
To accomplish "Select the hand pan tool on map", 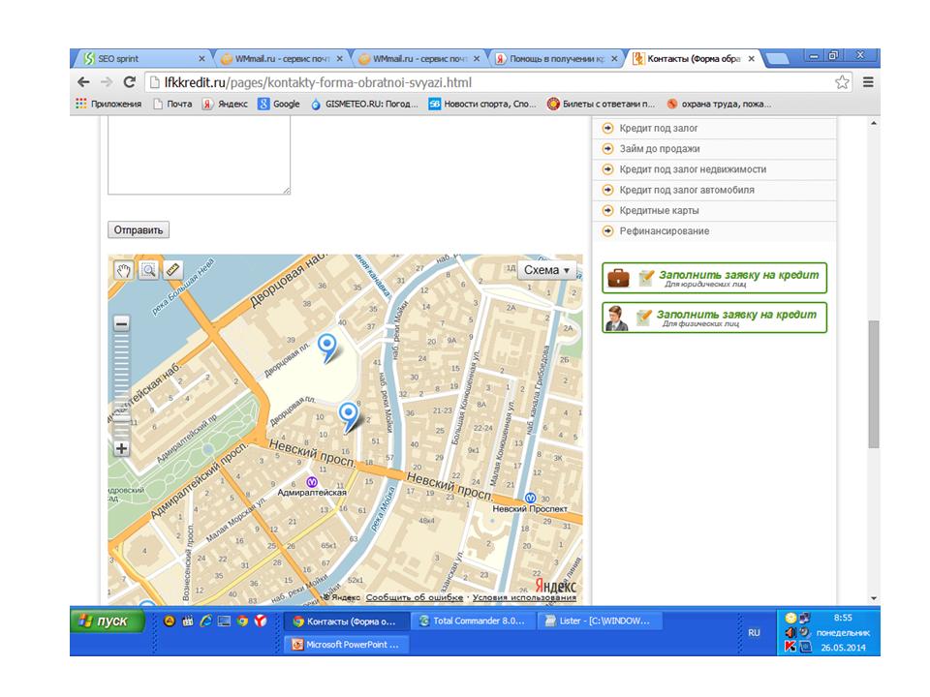I will tap(123, 270).
